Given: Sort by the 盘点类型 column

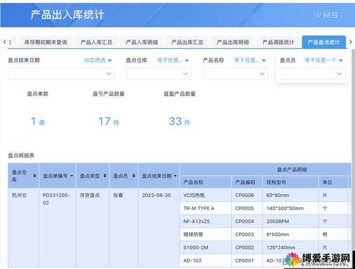Looking at the screenshot, I should pos(105,176).
